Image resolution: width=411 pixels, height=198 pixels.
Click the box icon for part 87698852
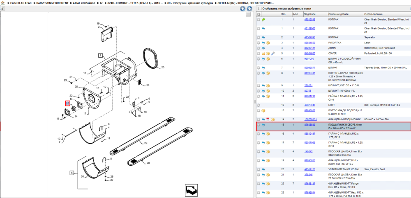[263, 110]
